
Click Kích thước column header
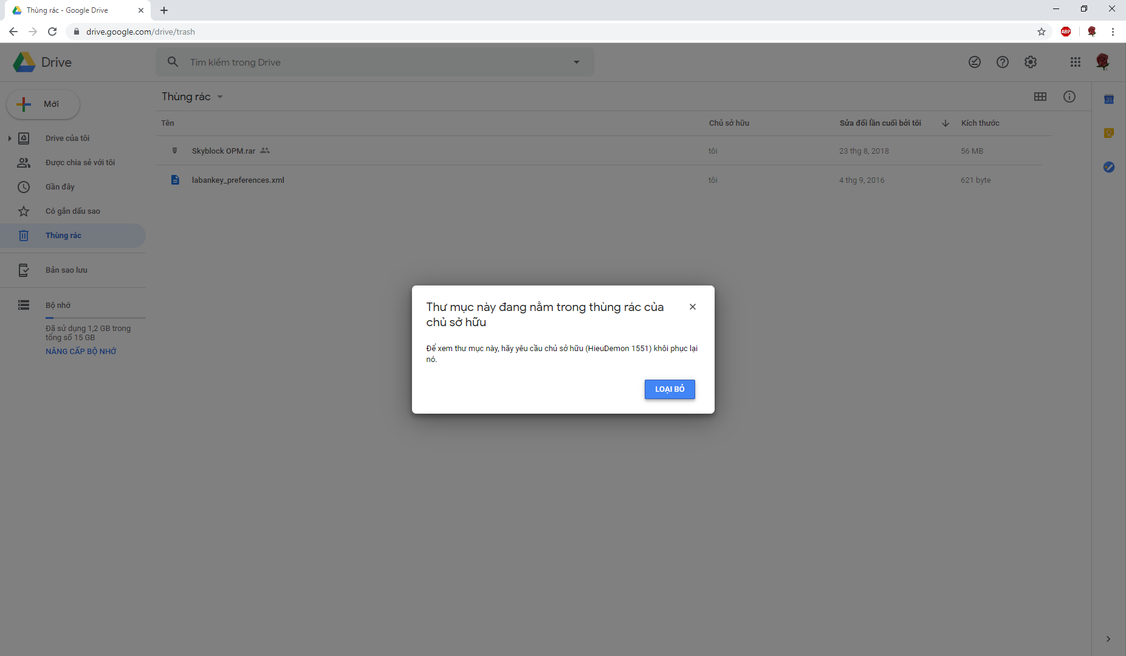(x=980, y=123)
